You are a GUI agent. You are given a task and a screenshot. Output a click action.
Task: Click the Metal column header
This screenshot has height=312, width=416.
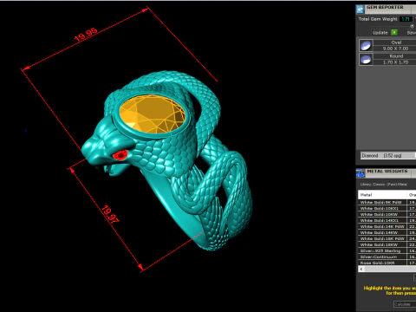[382, 195]
